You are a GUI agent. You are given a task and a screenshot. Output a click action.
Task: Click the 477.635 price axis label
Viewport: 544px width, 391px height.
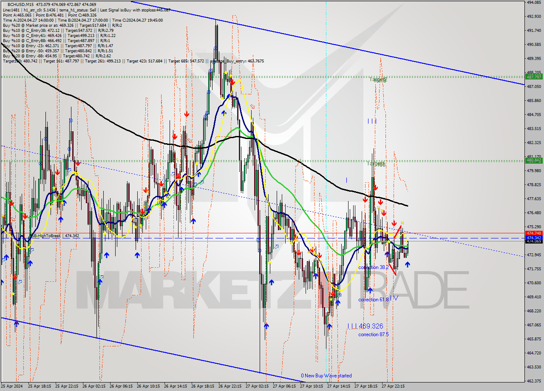[x=534, y=199]
